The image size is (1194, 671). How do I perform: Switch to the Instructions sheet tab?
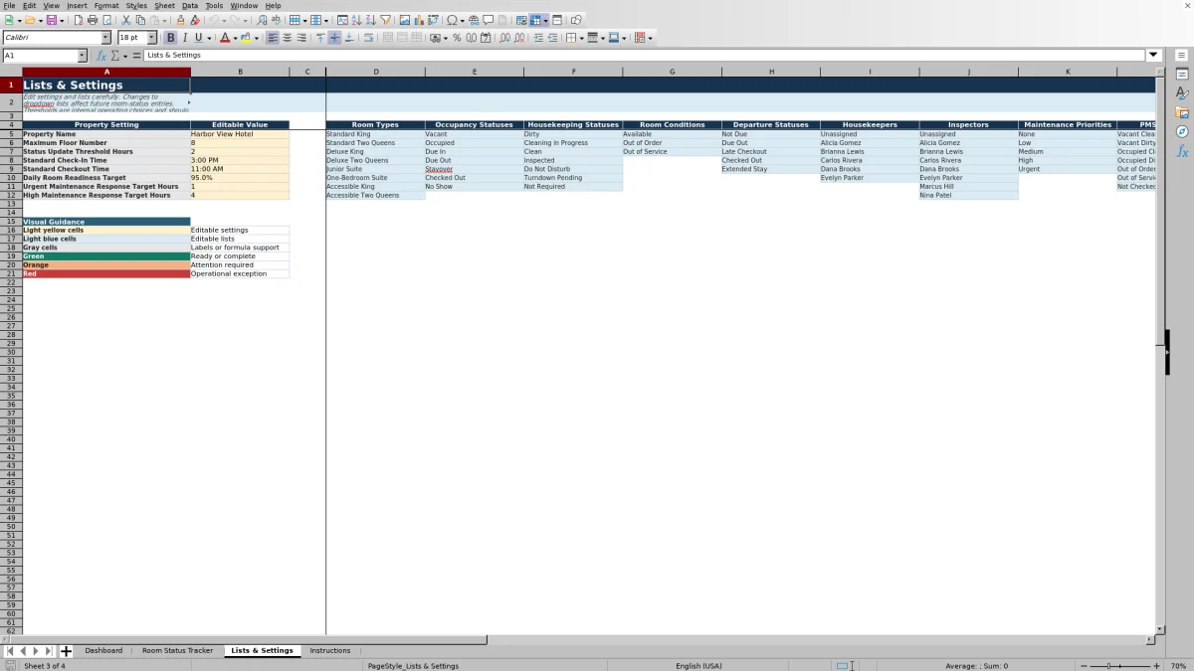click(330, 650)
